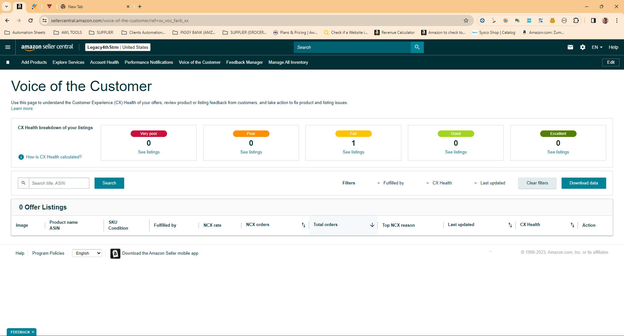Open the browser extensions puzzle icon
The width and height of the screenshot is (624, 336).
click(576, 20)
